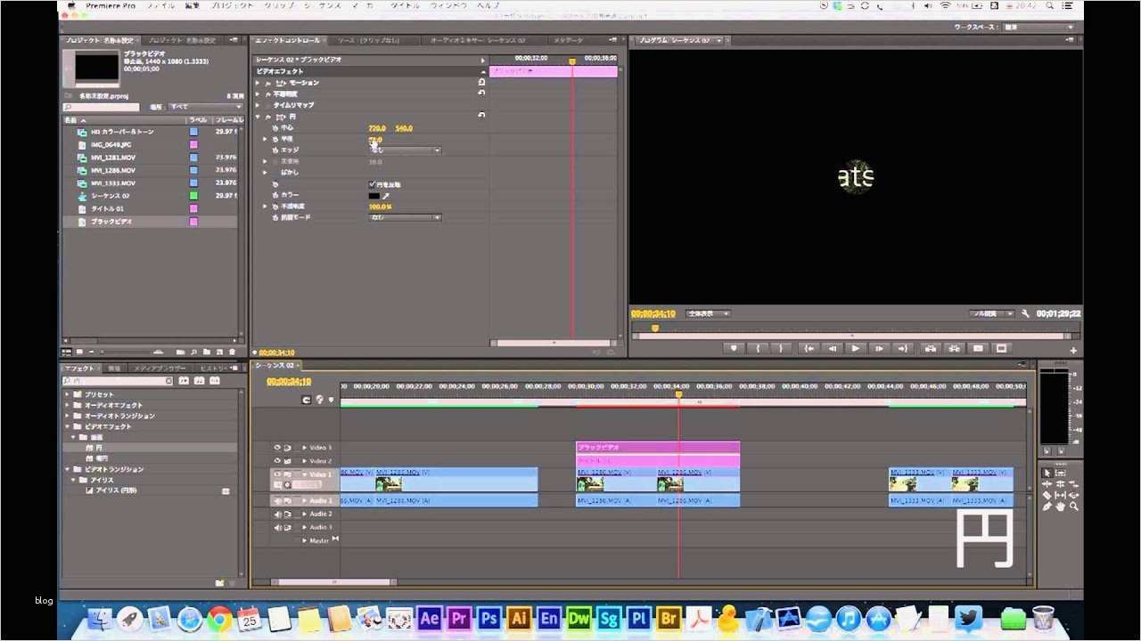Open the エッジ dropdown

[x=405, y=150]
